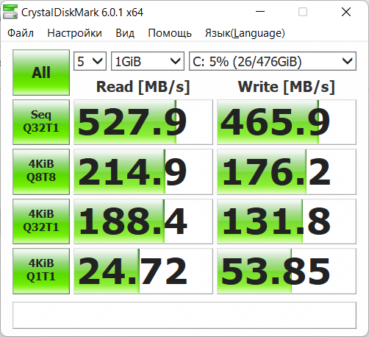Click the Seq write result 465.9

tap(287, 122)
